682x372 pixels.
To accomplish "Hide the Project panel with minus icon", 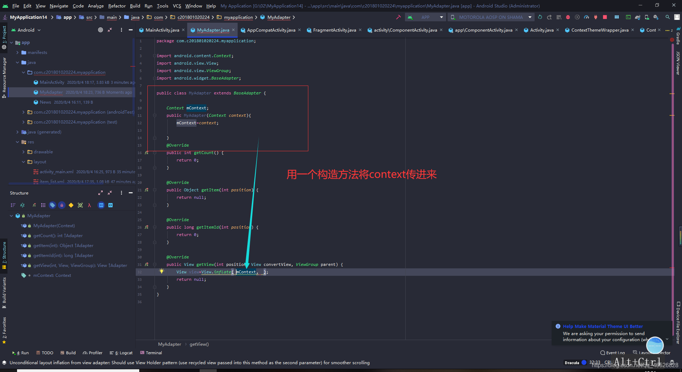I will [x=130, y=30].
